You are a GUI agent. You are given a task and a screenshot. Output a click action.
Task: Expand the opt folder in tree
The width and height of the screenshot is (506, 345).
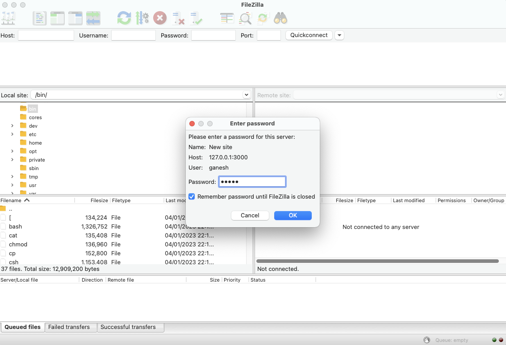[12, 151]
